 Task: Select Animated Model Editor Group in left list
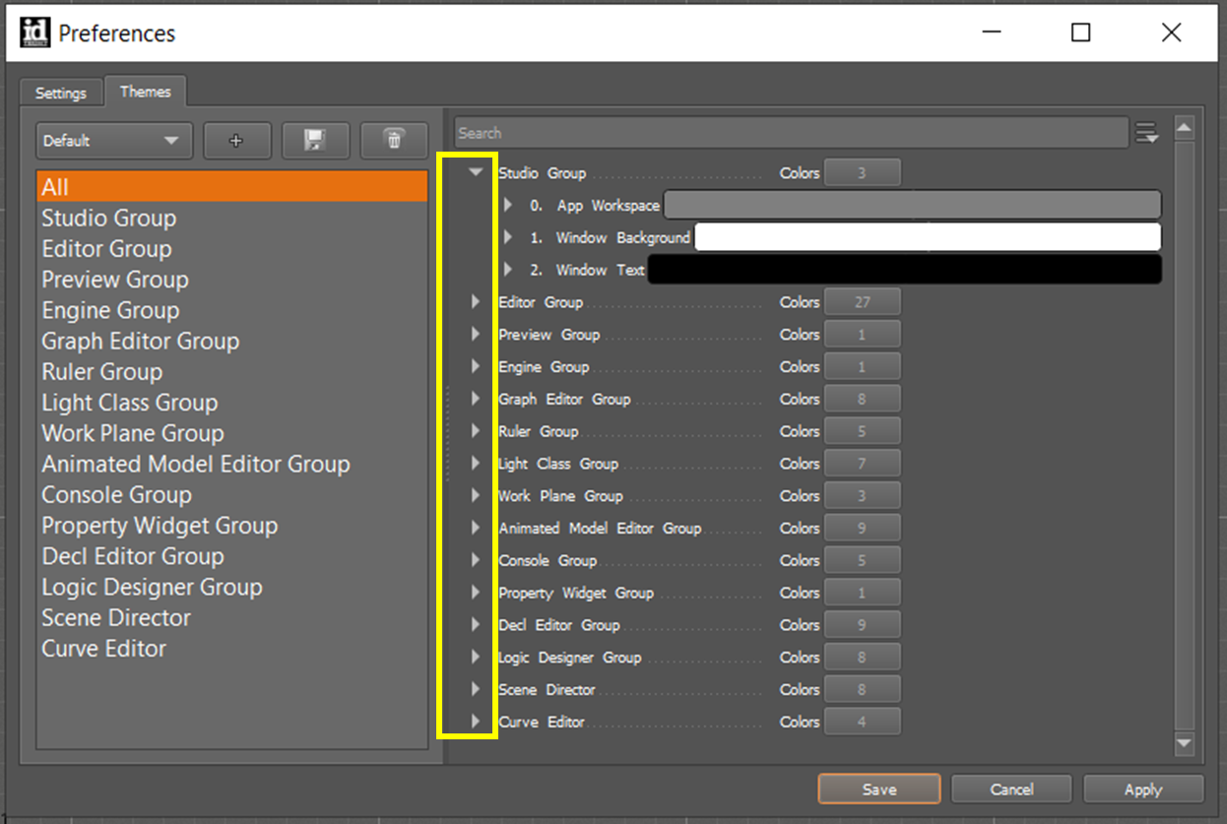tap(232, 464)
